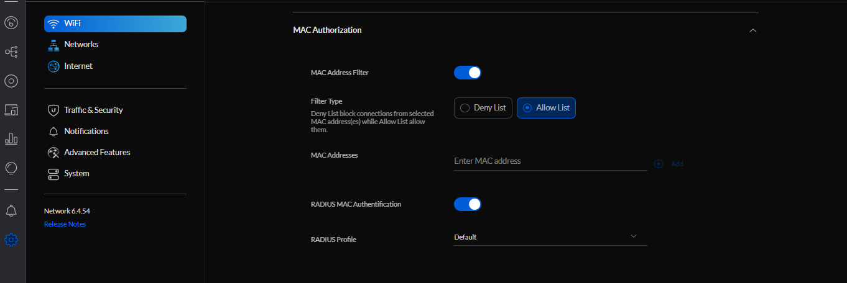Select the Allow List filter type
Screen dimensions: 847x283
click(546, 108)
